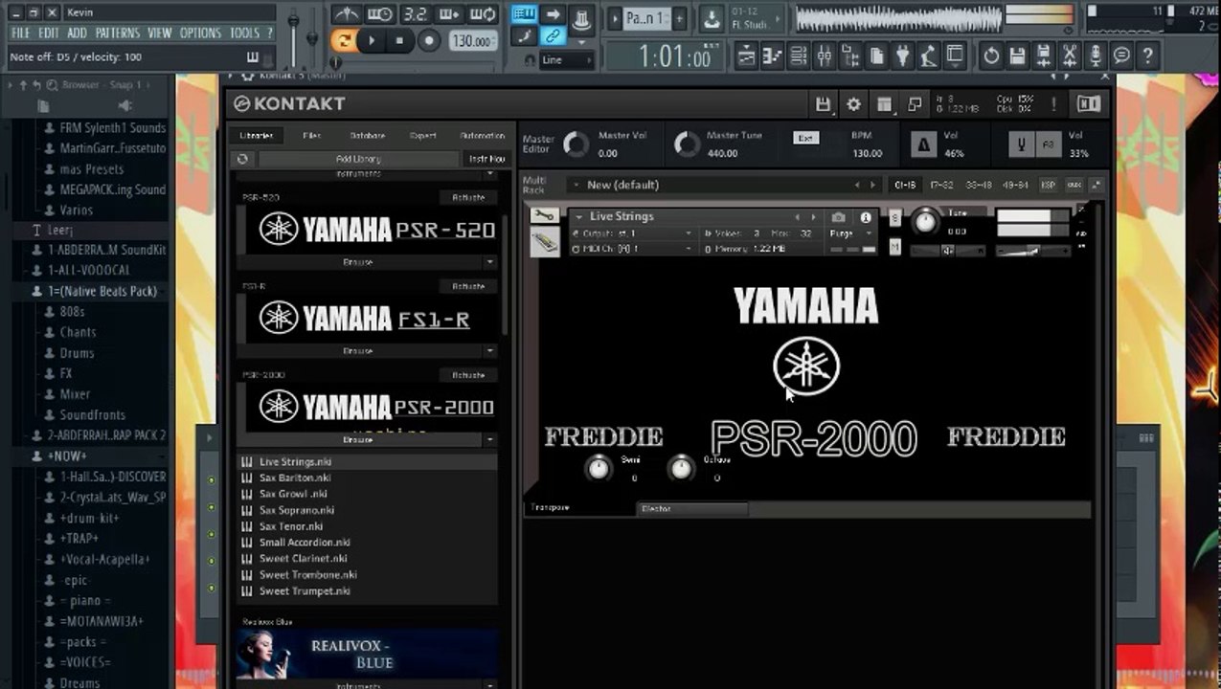This screenshot has width=1221, height=689.
Task: Click the record button in transport
Action: tap(429, 40)
